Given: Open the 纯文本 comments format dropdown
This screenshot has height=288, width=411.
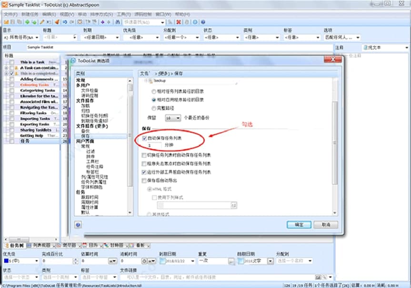Looking at the screenshot, I should (x=385, y=48).
